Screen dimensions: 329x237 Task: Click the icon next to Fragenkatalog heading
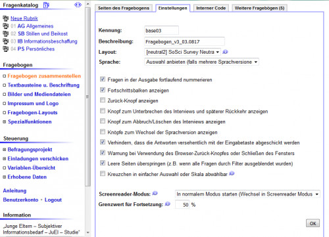click(x=46, y=5)
